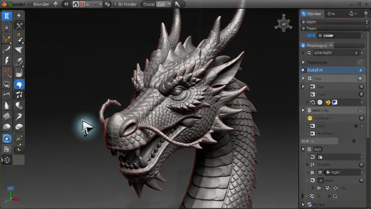Select the crossed-tools brush icon
Image resolution: width=371 pixels, height=209 pixels.
[19, 26]
